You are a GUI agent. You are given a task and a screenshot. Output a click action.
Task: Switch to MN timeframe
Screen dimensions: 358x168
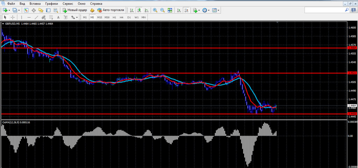(143, 17)
